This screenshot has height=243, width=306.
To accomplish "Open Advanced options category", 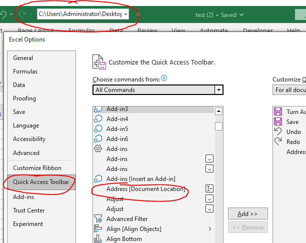I will point(26,153).
